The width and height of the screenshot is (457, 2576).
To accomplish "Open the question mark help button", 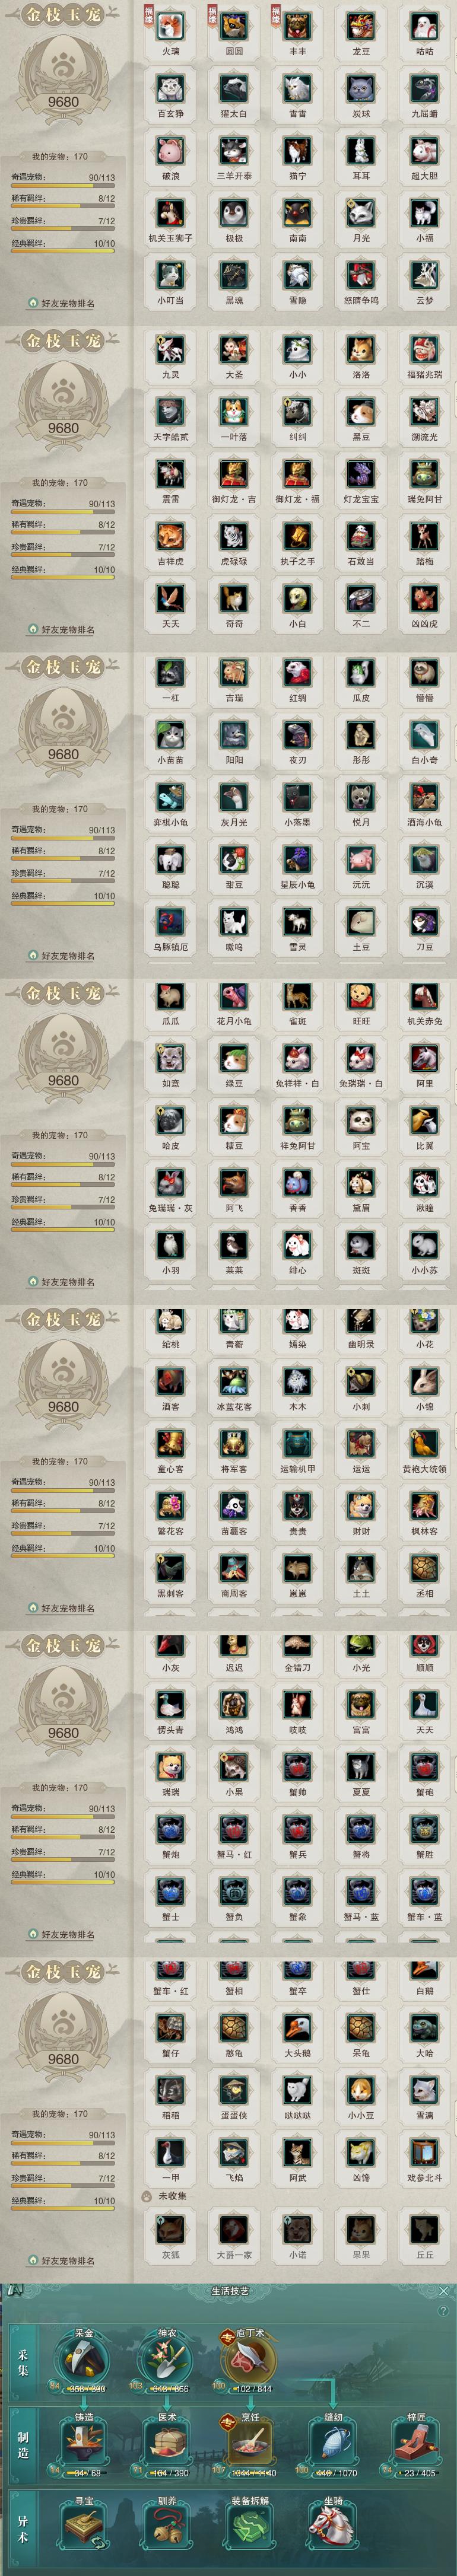I will click(x=443, y=2311).
